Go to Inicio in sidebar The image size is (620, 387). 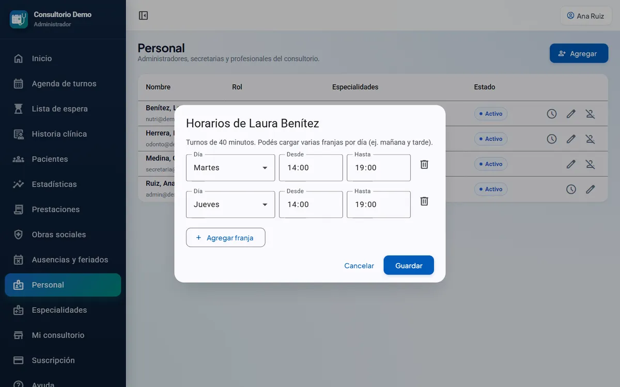point(63,58)
